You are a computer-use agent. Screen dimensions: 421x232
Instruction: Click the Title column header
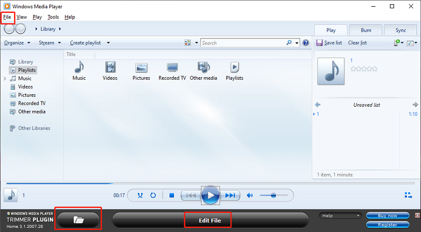79,54
